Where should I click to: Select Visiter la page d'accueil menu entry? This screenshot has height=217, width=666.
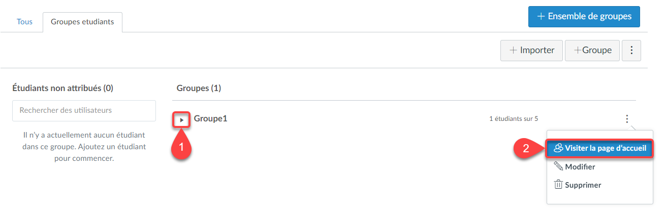click(x=599, y=148)
